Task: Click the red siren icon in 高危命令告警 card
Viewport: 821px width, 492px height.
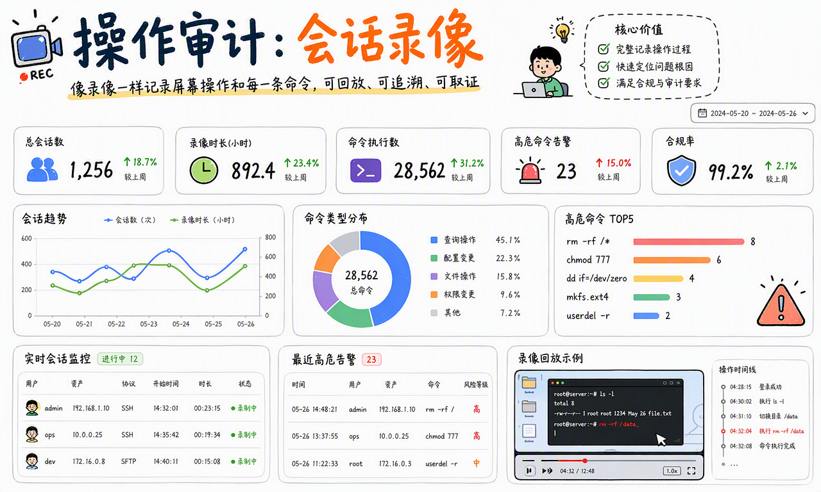Action: point(531,170)
